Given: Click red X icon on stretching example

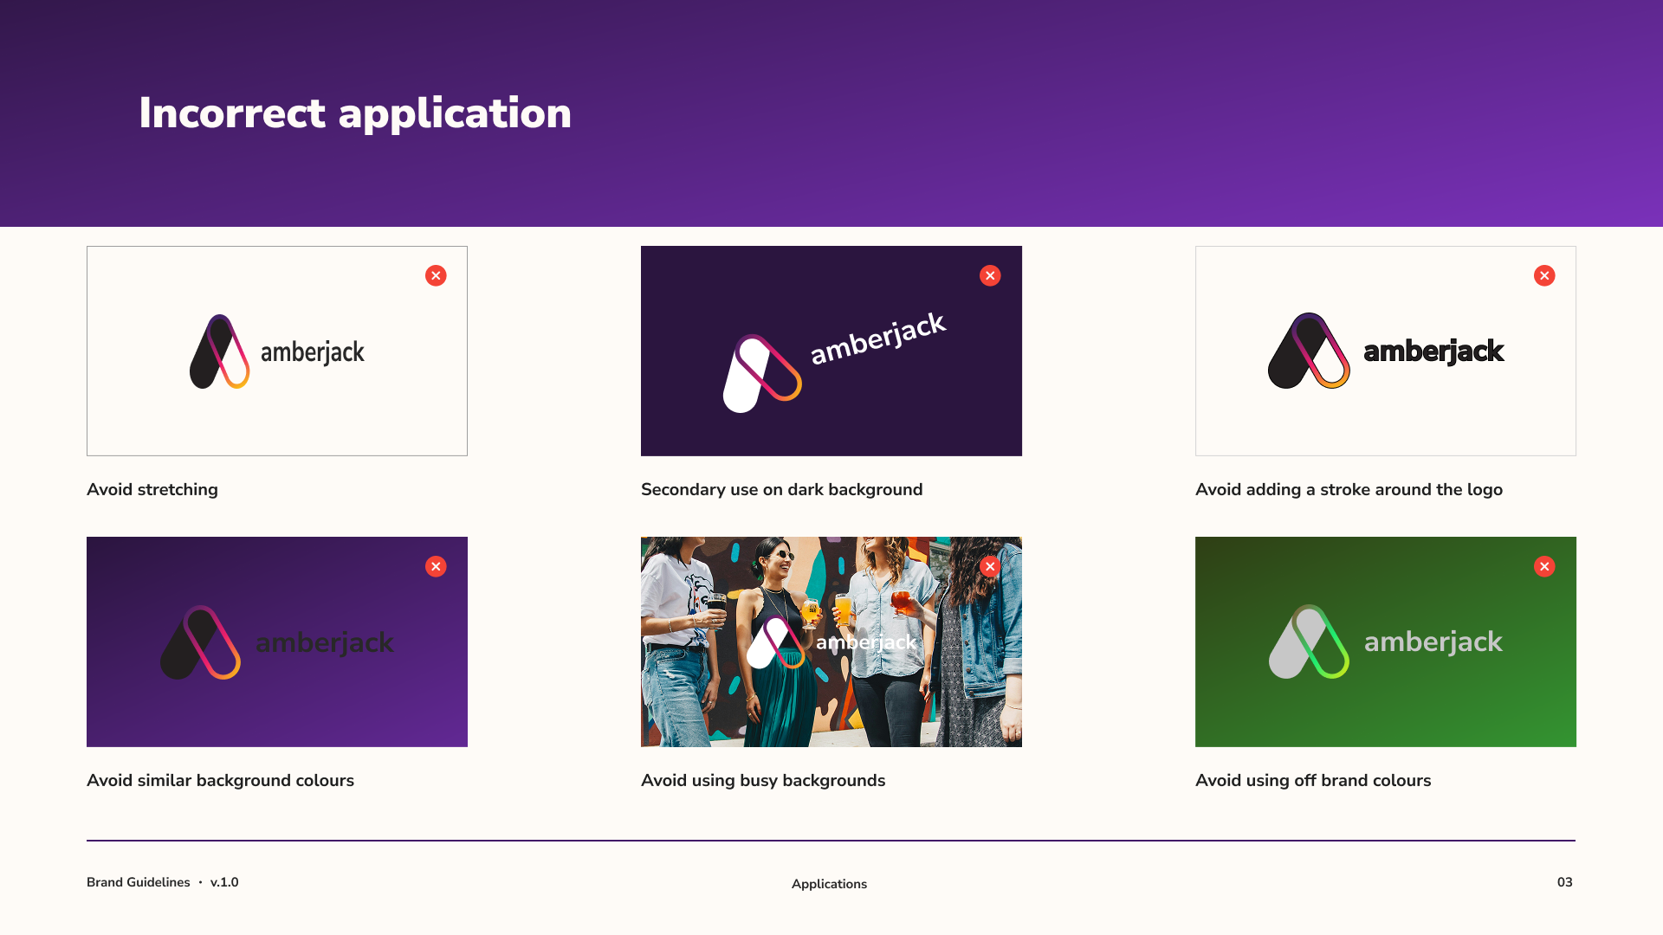Looking at the screenshot, I should (436, 275).
